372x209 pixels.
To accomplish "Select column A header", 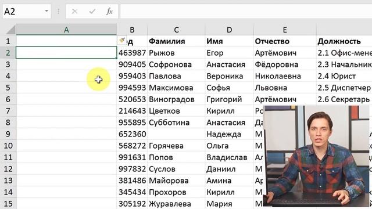I will 66,30.
